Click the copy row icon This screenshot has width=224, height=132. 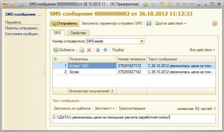[x=82, y=50]
